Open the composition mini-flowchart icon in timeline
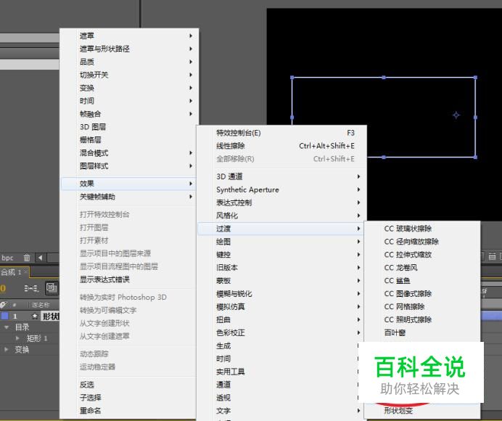The height and width of the screenshot is (421, 502). pyautogui.click(x=30, y=288)
